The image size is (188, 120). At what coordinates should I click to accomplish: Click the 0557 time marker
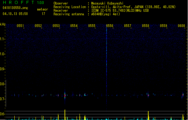pyautogui.click(x=128, y=26)
